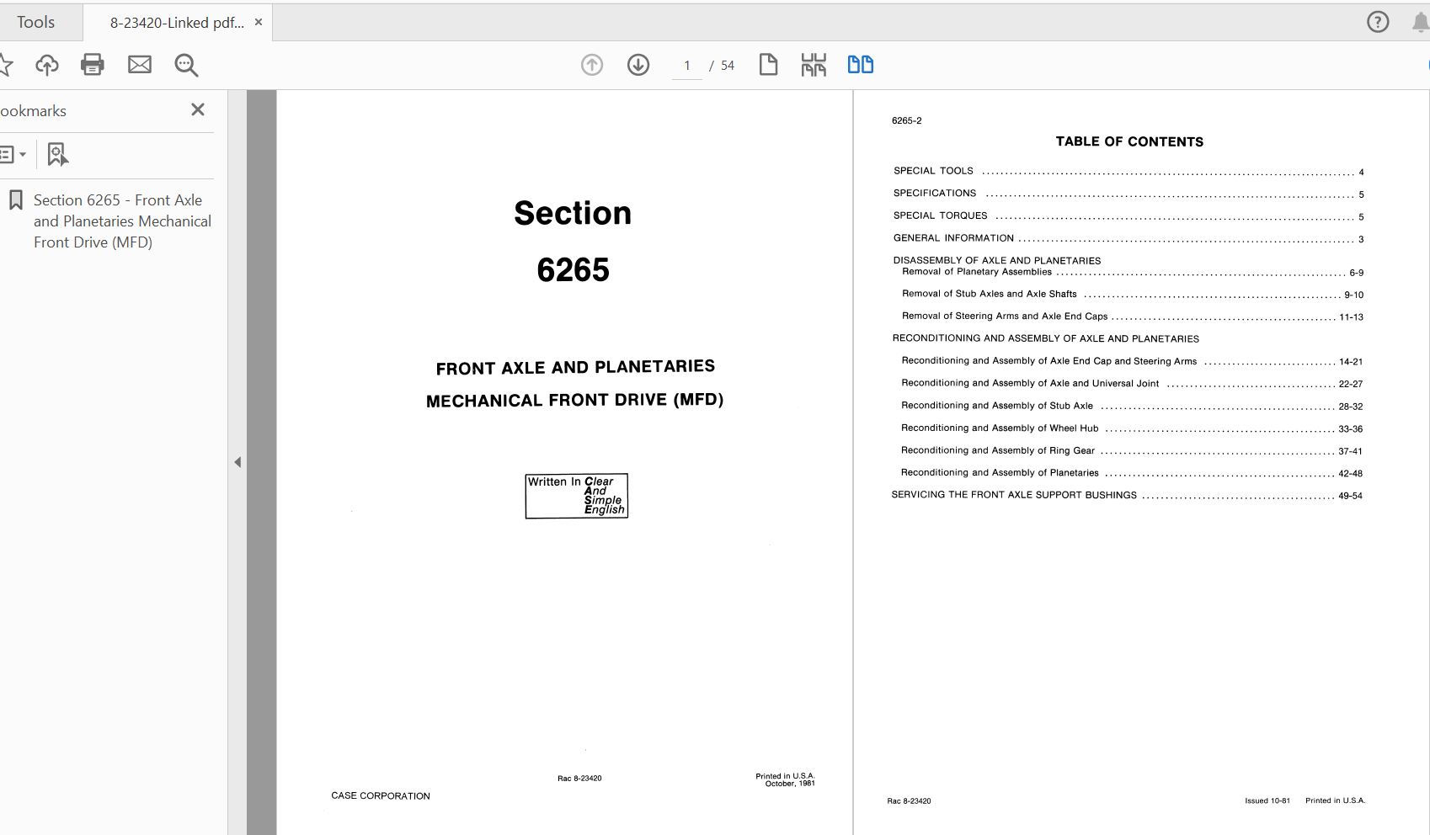Open Servicing the Front Axle Support Bushings
Image resolution: width=1430 pixels, height=835 pixels.
[1127, 495]
